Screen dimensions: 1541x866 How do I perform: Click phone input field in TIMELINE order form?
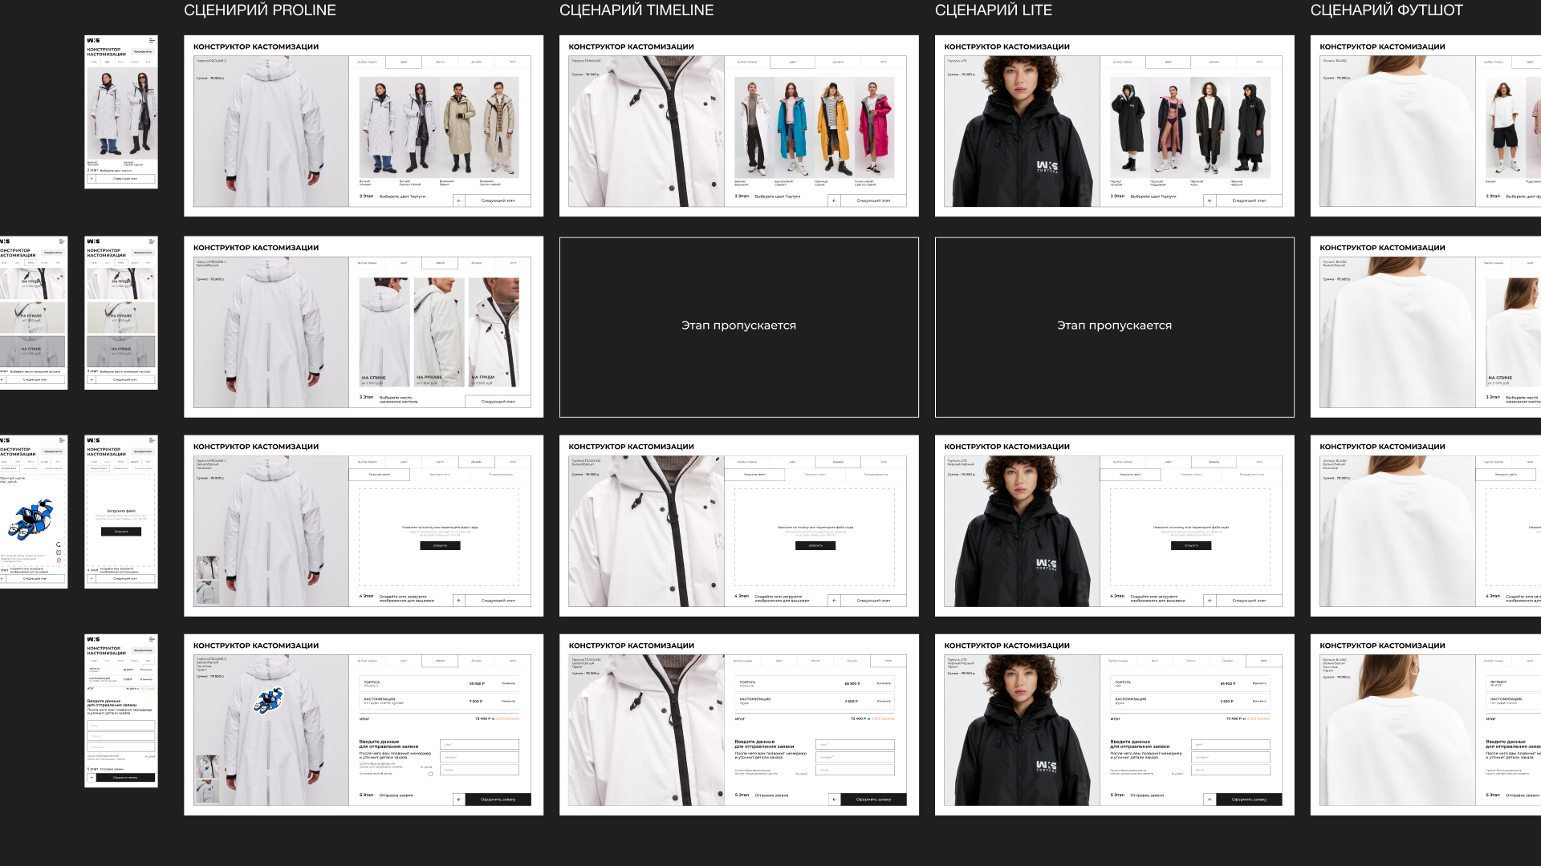tap(855, 757)
